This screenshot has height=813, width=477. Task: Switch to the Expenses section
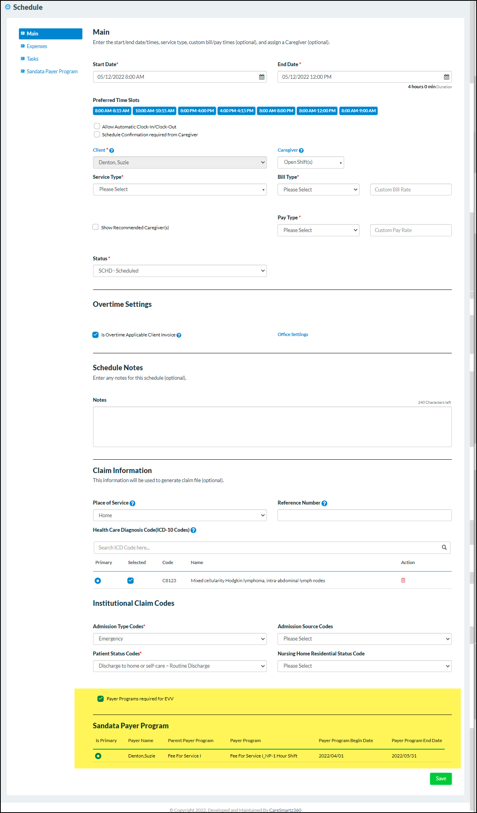coord(37,46)
